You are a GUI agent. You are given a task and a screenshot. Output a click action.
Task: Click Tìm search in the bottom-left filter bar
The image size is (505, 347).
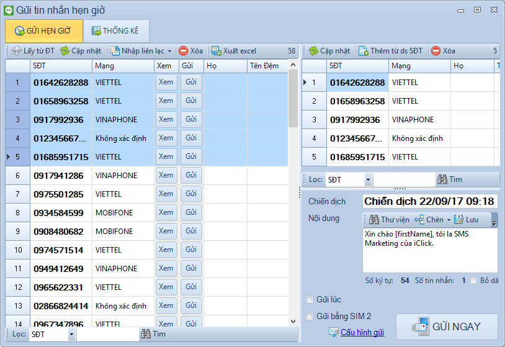tap(153, 334)
